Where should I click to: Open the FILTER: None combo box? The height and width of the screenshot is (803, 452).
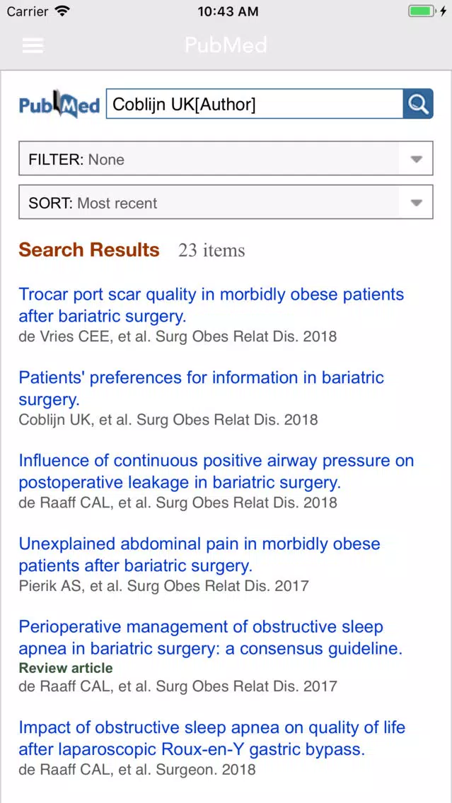[226, 159]
